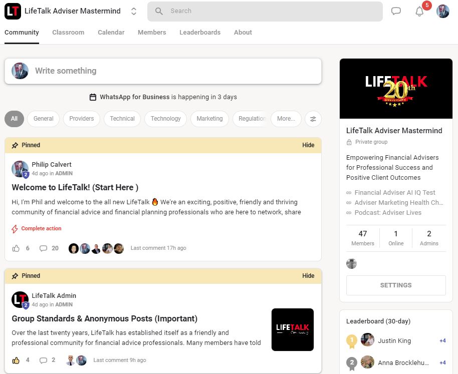Viewport: 458px width, 374px height.
Task: Open chat messages icon
Action: tap(396, 11)
